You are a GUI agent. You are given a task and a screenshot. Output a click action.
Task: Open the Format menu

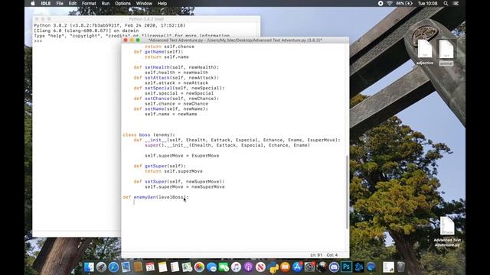point(89,3)
